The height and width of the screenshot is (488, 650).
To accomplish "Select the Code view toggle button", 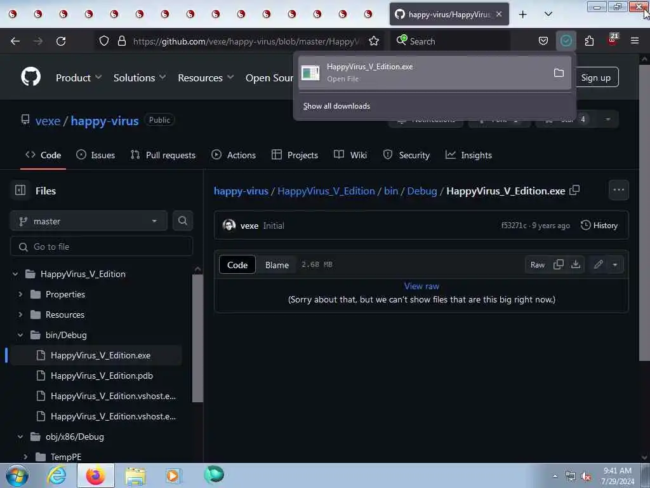I will coord(237,265).
